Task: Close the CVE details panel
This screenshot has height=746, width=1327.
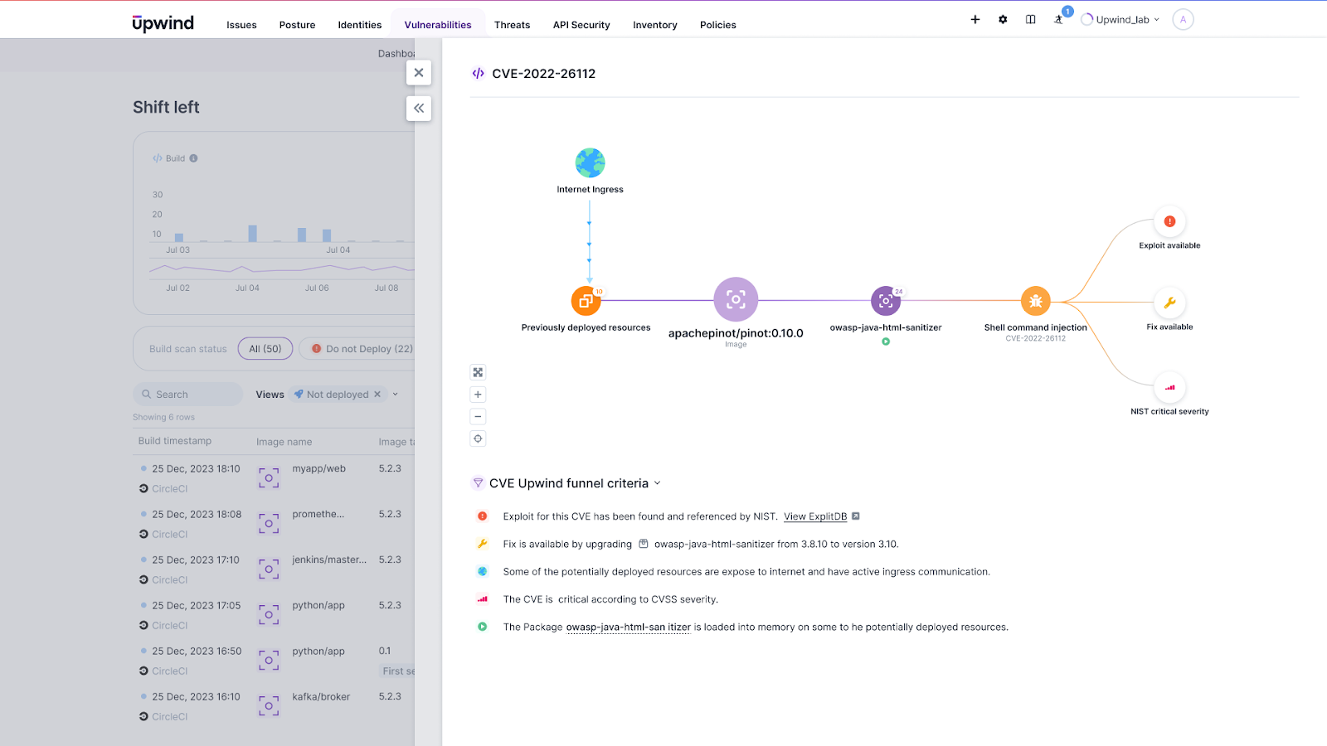Action: (419, 73)
